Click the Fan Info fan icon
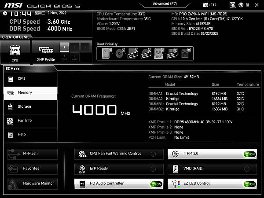Image resolution: width=264 pixels, height=198 pixels. point(10,121)
